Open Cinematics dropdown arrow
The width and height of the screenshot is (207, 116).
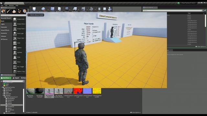point(87,10)
